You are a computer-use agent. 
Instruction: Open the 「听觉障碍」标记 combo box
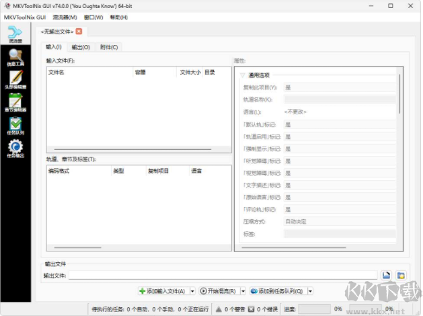point(340,161)
